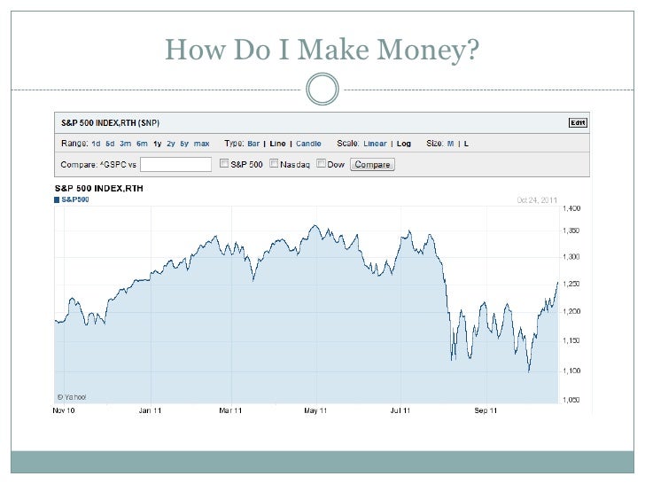Click the 1,050 price axis value

click(571, 400)
